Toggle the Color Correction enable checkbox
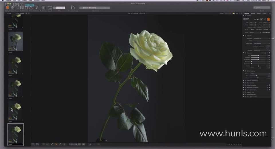Viewport: 275px width, 149px height. point(270,85)
